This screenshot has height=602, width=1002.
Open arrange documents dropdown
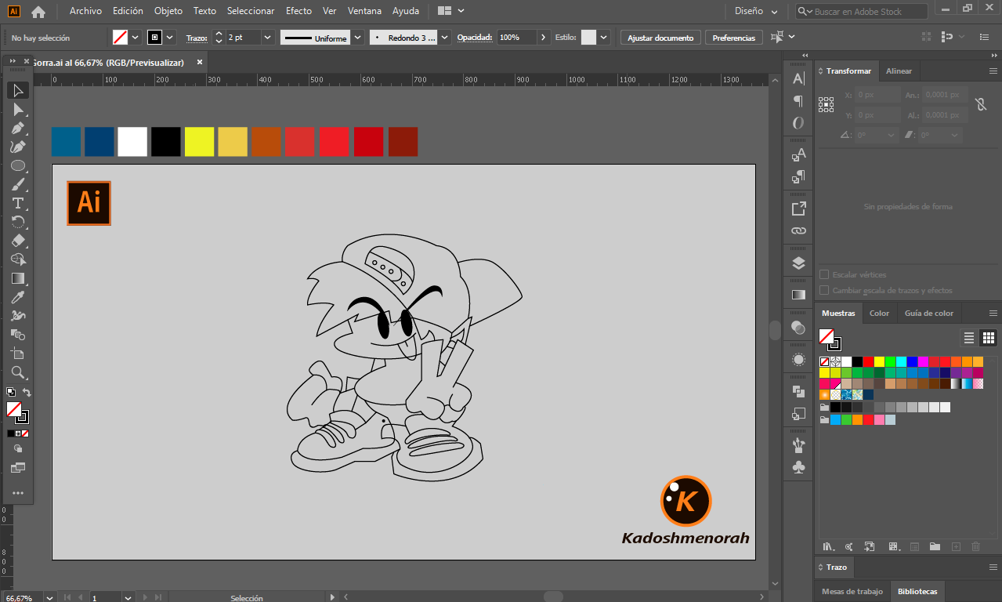[451, 12]
